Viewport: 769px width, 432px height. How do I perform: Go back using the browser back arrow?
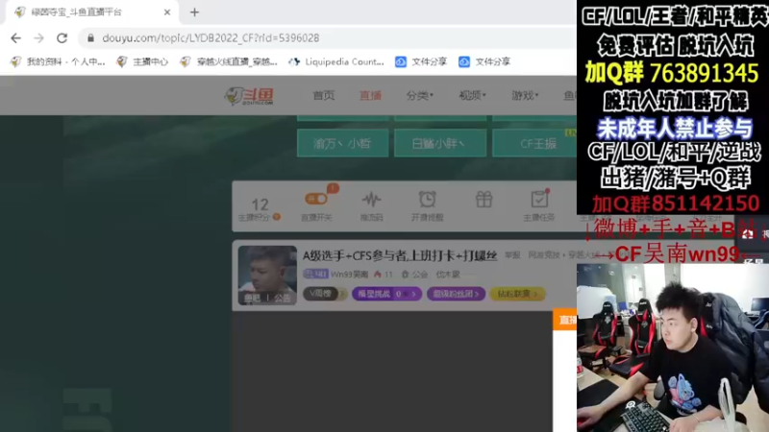click(15, 38)
